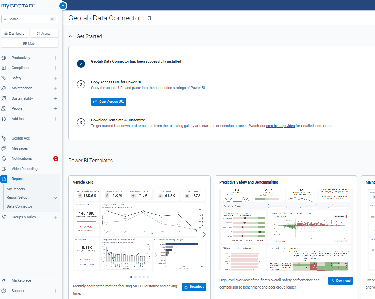Image resolution: width=375 pixels, height=299 pixels.
Task: Select the second carousel dot under Vehicle KPIs
Action: (136, 277)
